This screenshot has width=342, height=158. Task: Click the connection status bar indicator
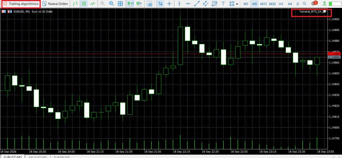coord(335,4)
